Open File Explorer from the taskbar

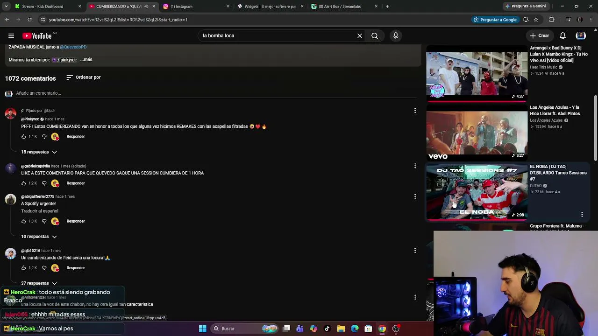point(341,329)
